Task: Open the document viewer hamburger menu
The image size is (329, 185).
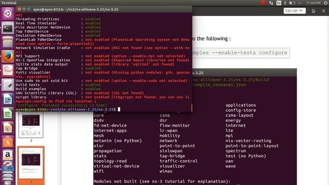Action: point(323,11)
